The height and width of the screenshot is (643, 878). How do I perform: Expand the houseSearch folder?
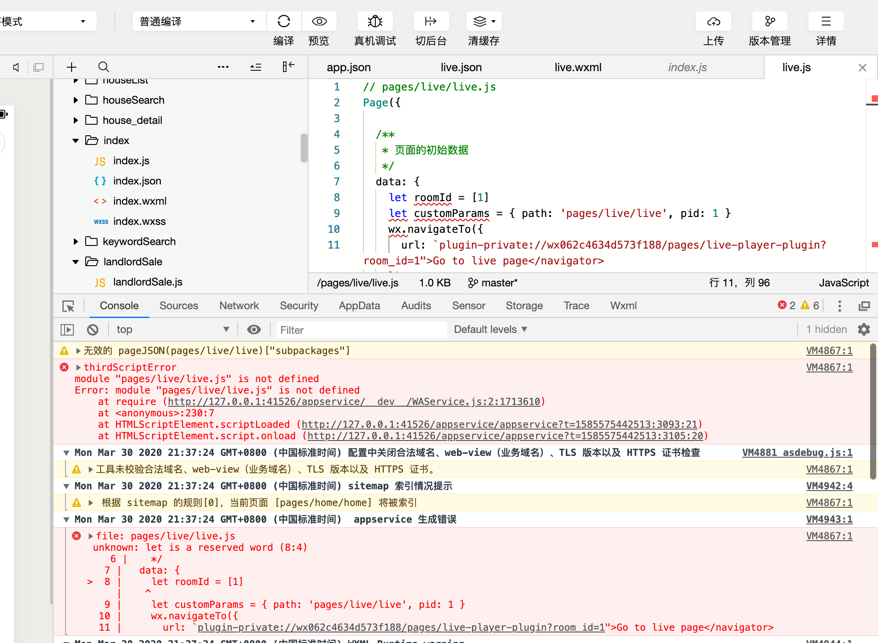point(76,100)
